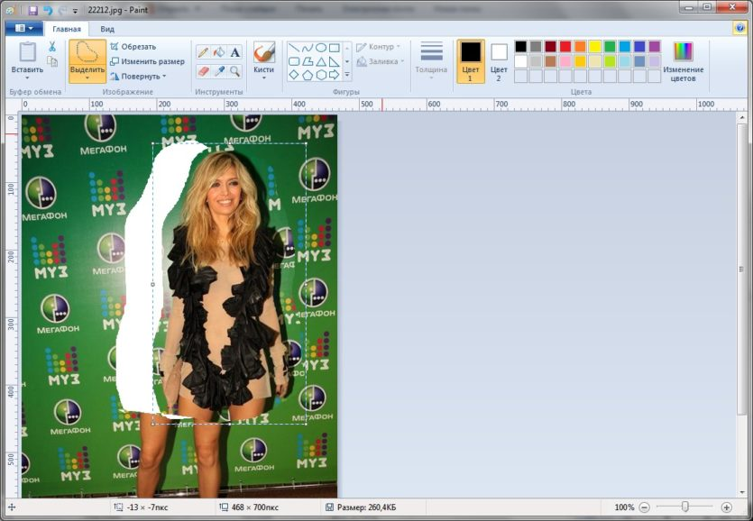
Task: Choose the Eraser tool
Action: pyautogui.click(x=203, y=70)
